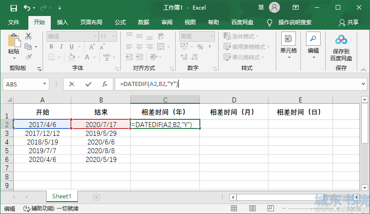Undo the last action

pos(27,8)
